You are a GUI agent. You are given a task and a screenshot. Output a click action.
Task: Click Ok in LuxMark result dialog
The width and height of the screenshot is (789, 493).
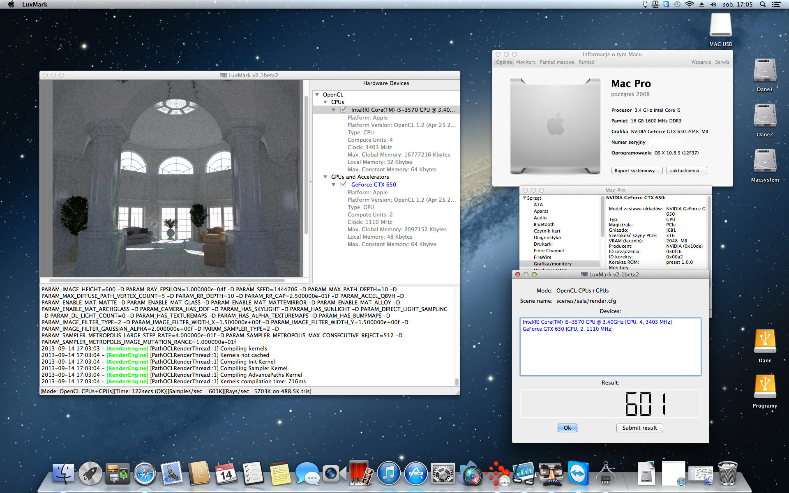pyautogui.click(x=567, y=428)
